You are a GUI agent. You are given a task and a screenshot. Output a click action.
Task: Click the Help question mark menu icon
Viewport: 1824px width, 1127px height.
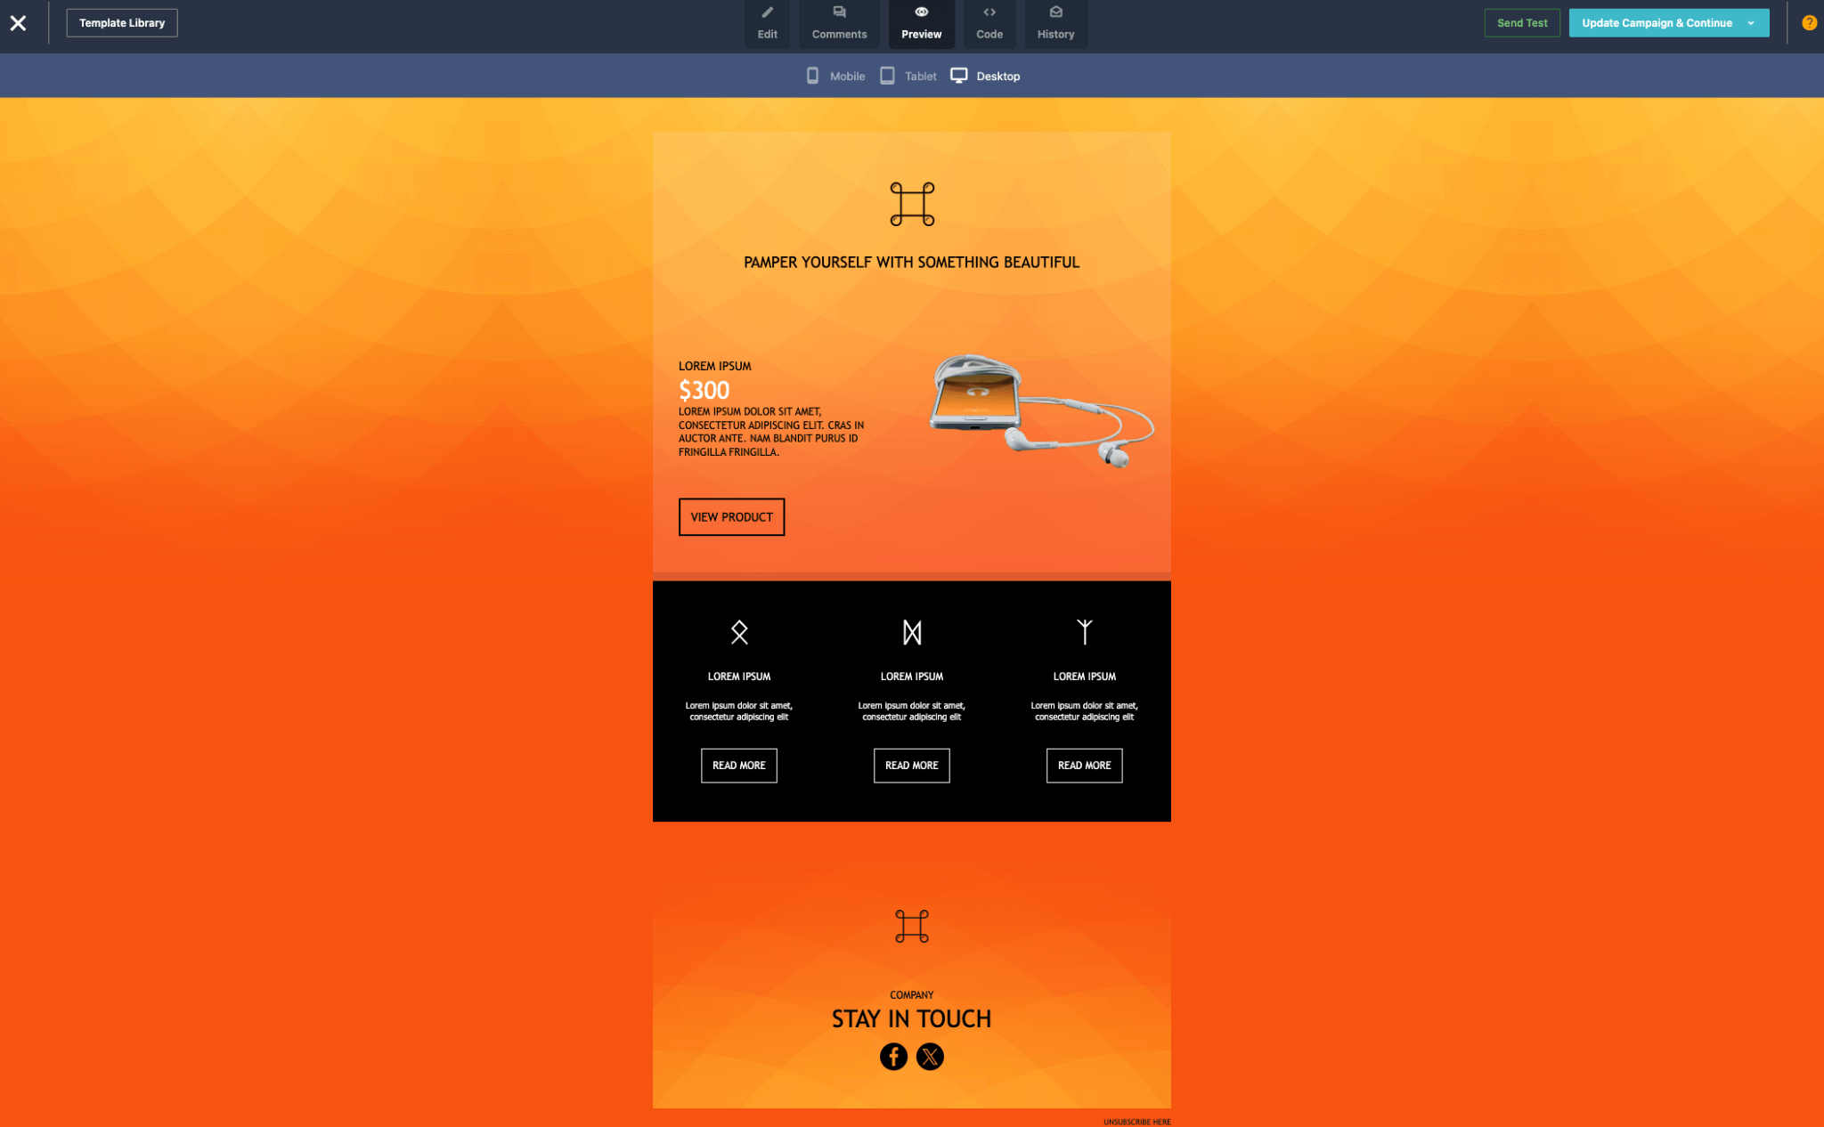(x=1808, y=23)
